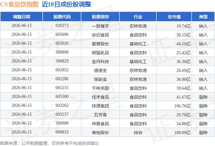Select stock code 603020 for 爱普股份

(62, 43)
